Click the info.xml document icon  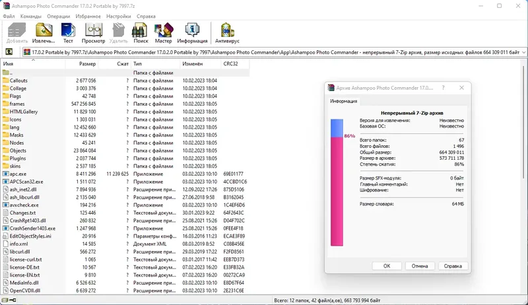pos(5,244)
